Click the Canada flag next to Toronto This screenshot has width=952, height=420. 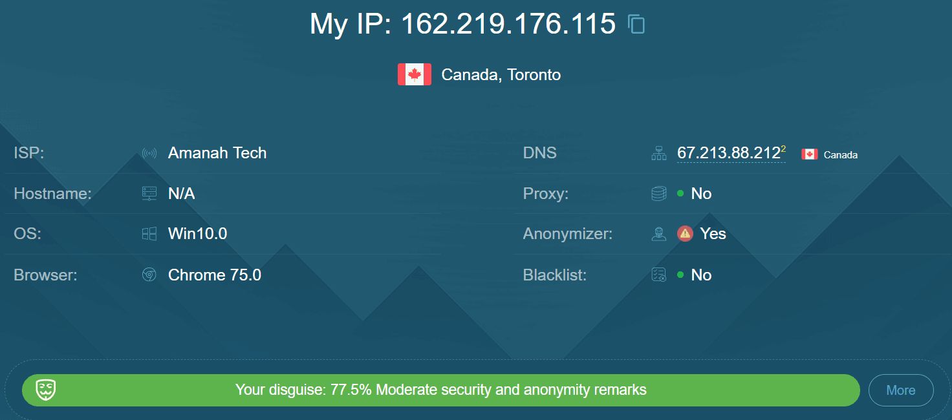[415, 75]
